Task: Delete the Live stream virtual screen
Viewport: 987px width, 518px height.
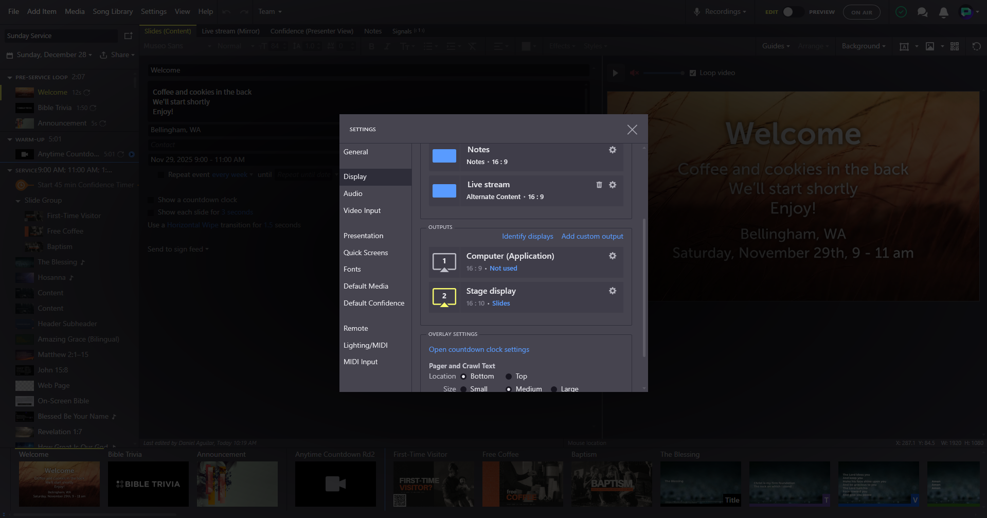Action: tap(599, 185)
